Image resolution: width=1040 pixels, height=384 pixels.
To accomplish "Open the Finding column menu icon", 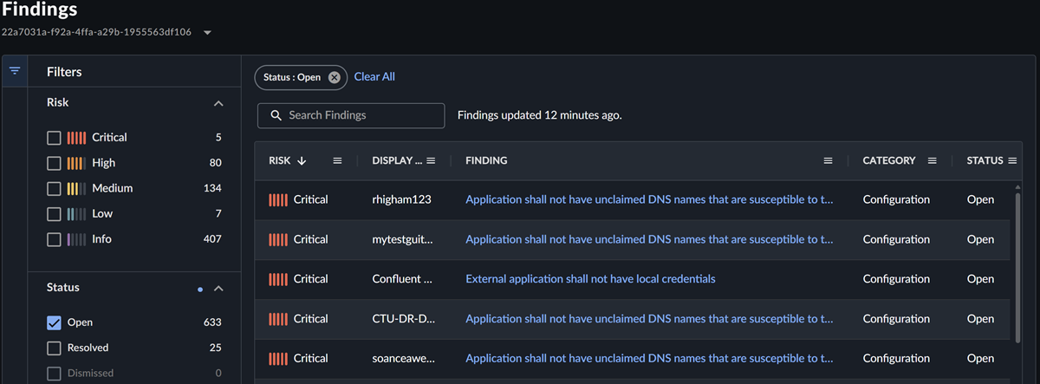I will [828, 160].
